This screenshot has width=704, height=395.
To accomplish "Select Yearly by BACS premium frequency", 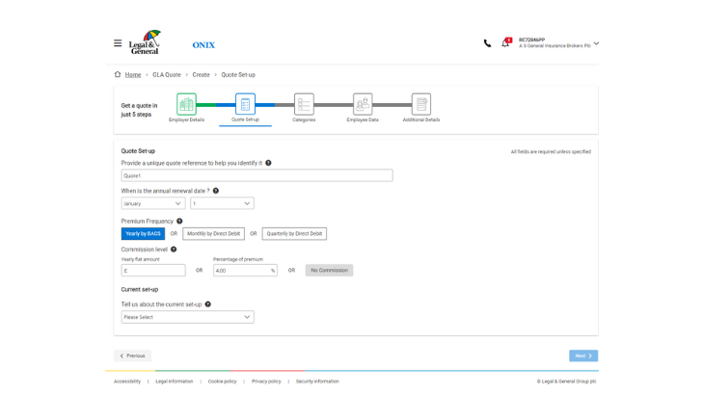I will [x=143, y=234].
